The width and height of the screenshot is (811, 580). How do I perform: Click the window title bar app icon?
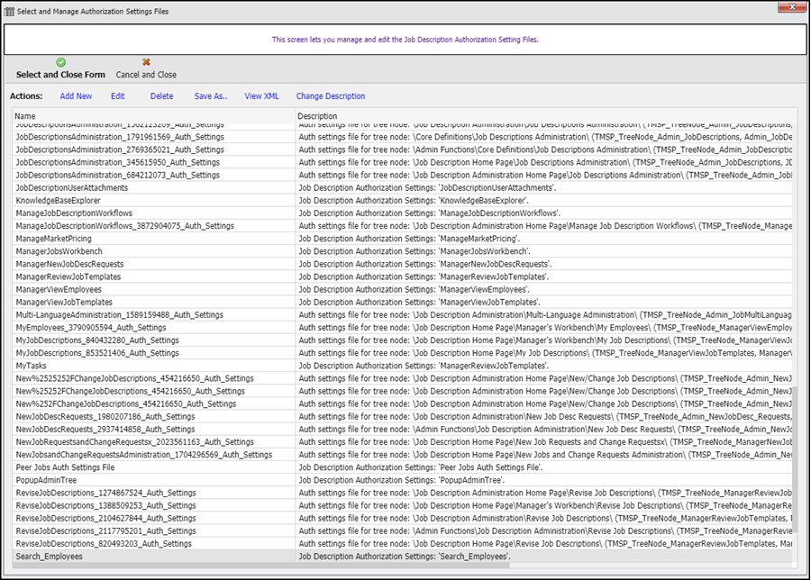coord(9,12)
